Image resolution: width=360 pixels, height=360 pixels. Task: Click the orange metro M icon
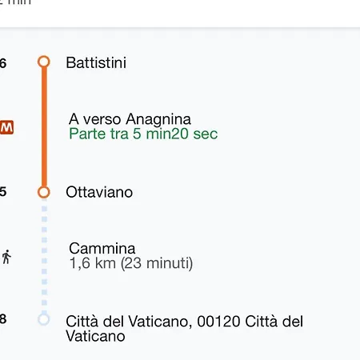[x=6, y=127]
